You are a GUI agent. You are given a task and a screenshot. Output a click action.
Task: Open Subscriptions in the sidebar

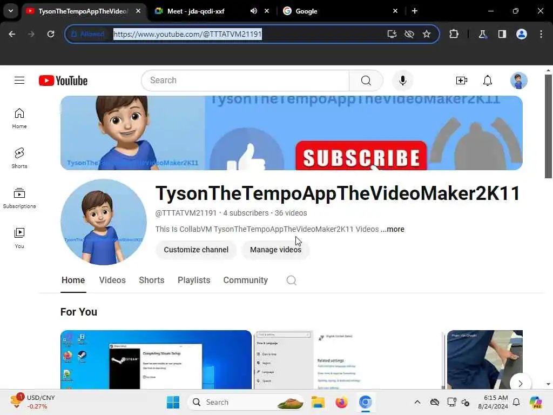(19, 198)
